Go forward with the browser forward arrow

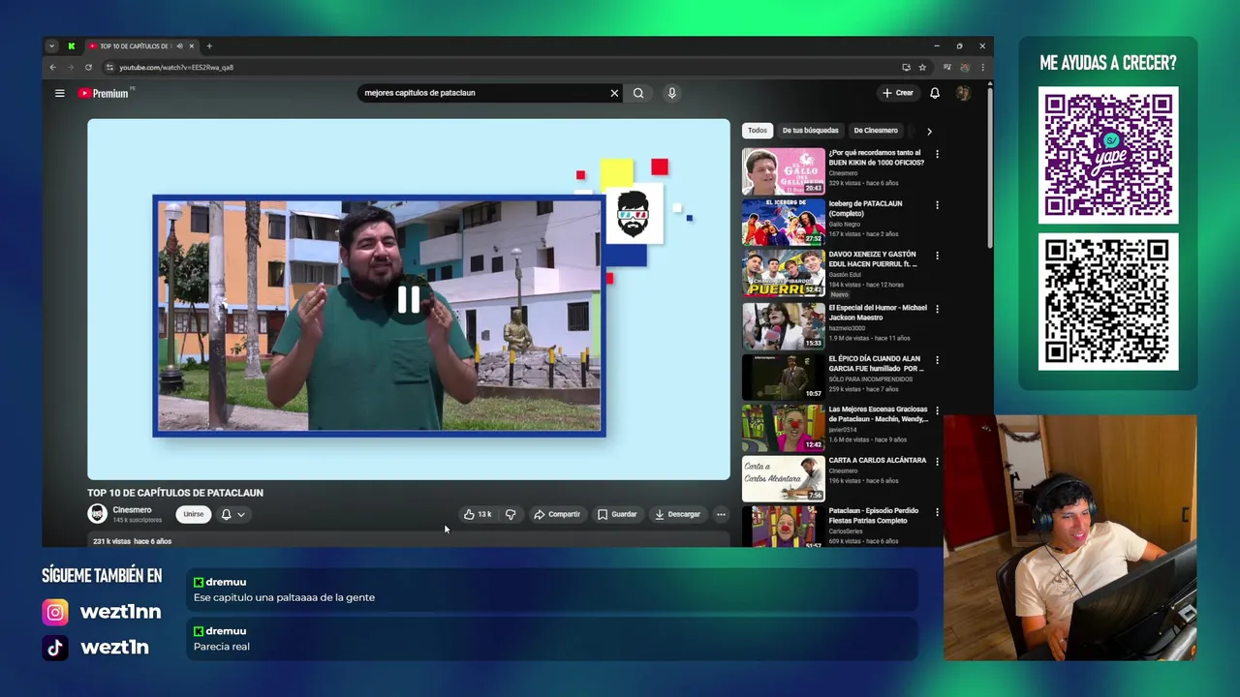click(71, 67)
